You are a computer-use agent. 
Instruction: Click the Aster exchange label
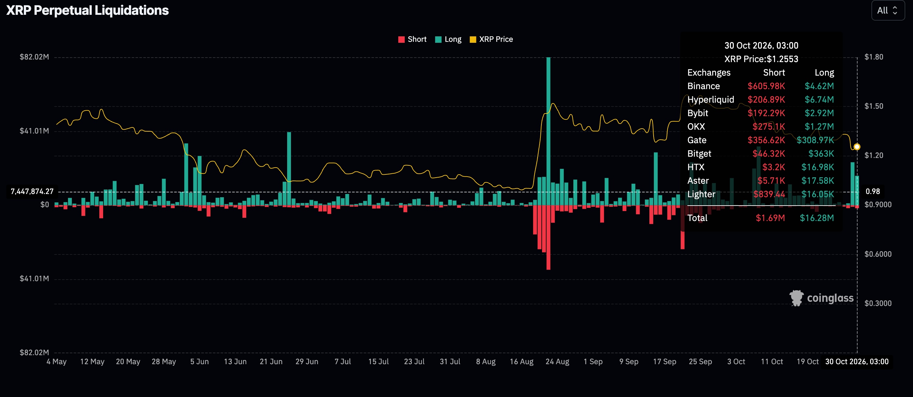698,181
